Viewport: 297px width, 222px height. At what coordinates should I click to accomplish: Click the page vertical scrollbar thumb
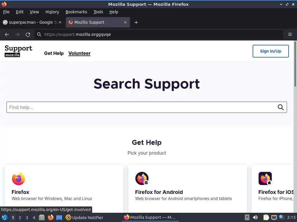pyautogui.click(x=295, y=64)
